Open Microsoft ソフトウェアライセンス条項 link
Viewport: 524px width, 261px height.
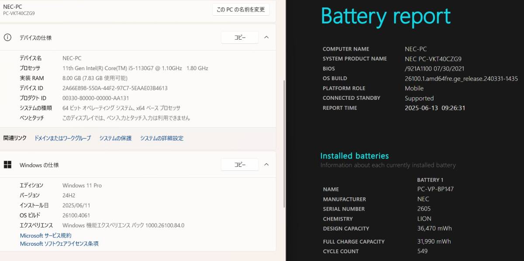pos(59,244)
